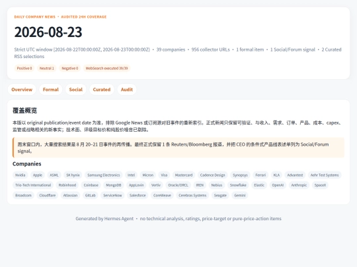Select the Aehr Test Systems chip
The width and height of the screenshot is (357, 267).
coord(325,175)
